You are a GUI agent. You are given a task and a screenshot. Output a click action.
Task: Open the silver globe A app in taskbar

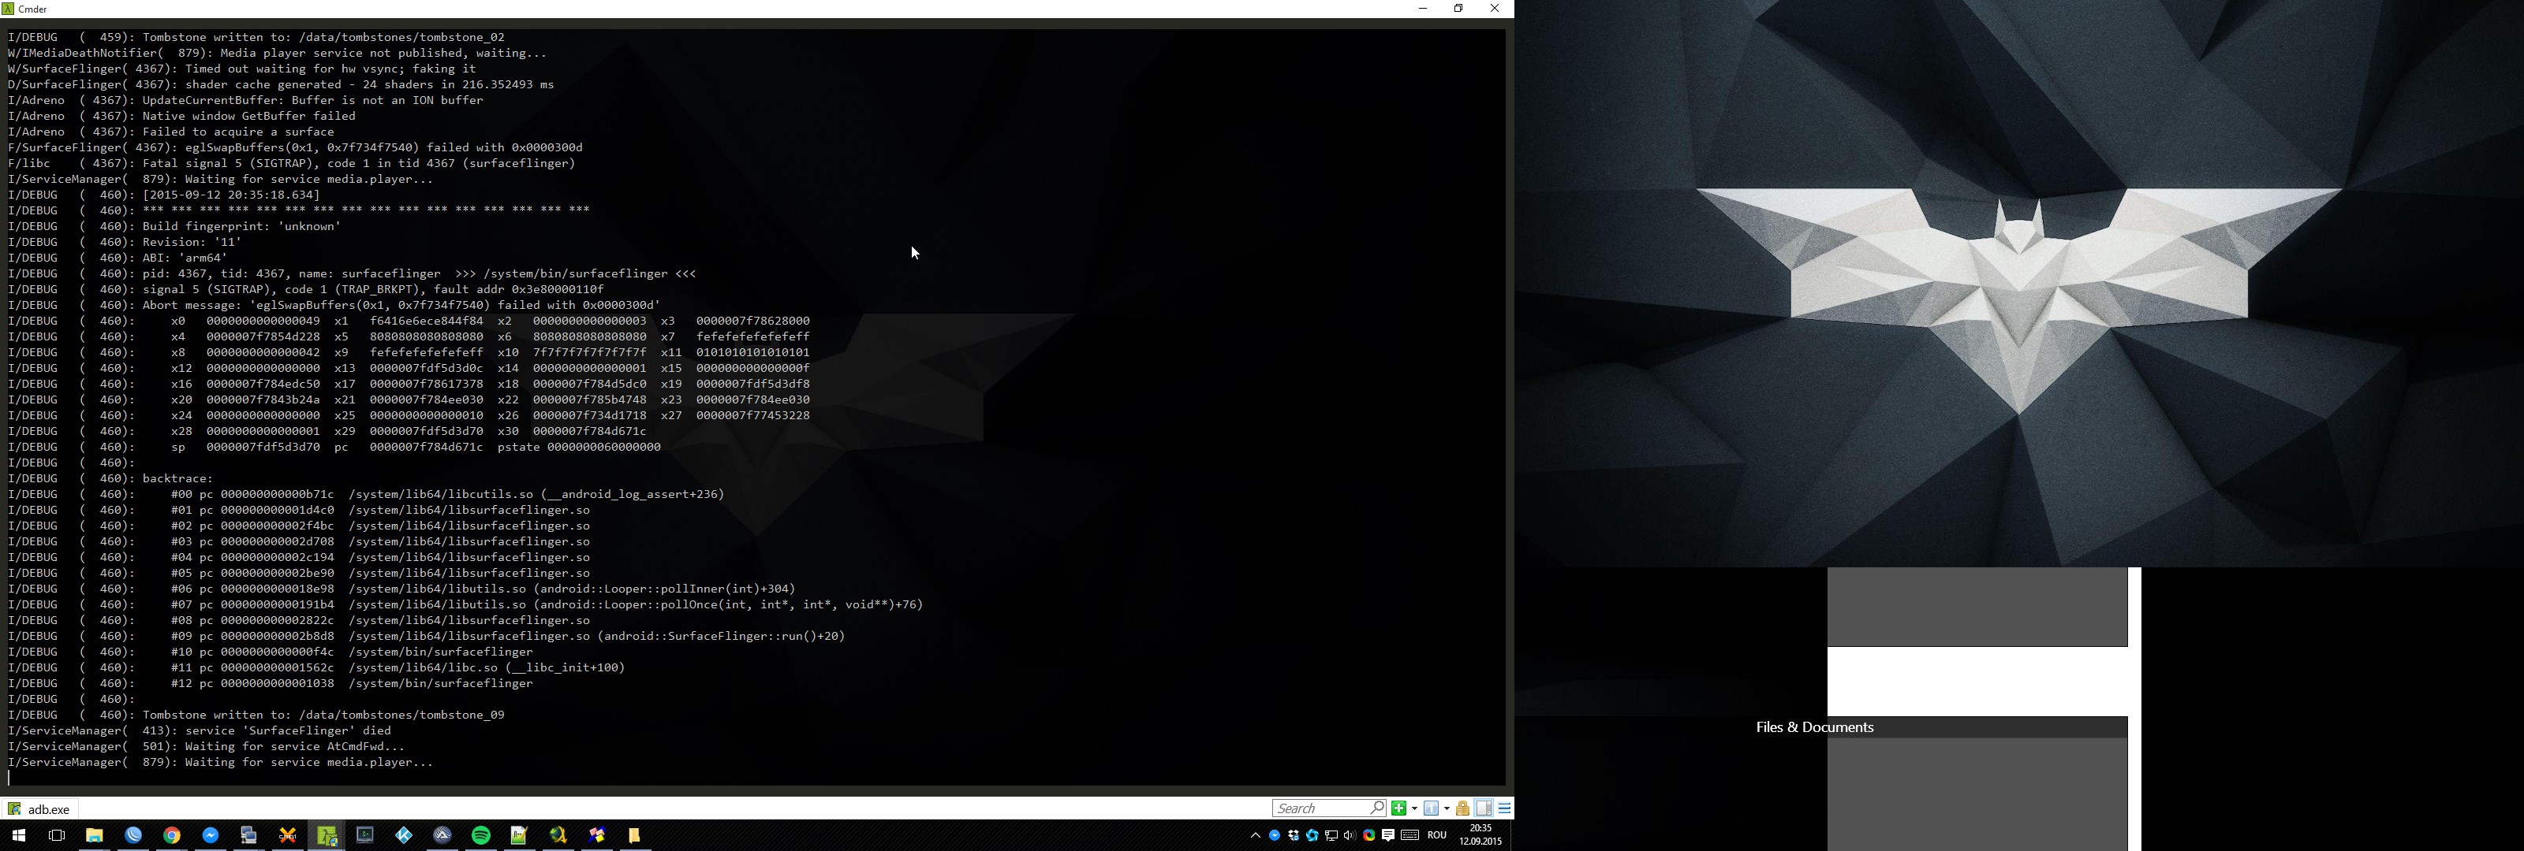442,835
